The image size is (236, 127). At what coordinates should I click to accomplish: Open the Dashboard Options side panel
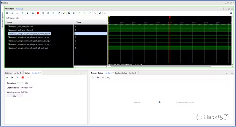(2, 20)
